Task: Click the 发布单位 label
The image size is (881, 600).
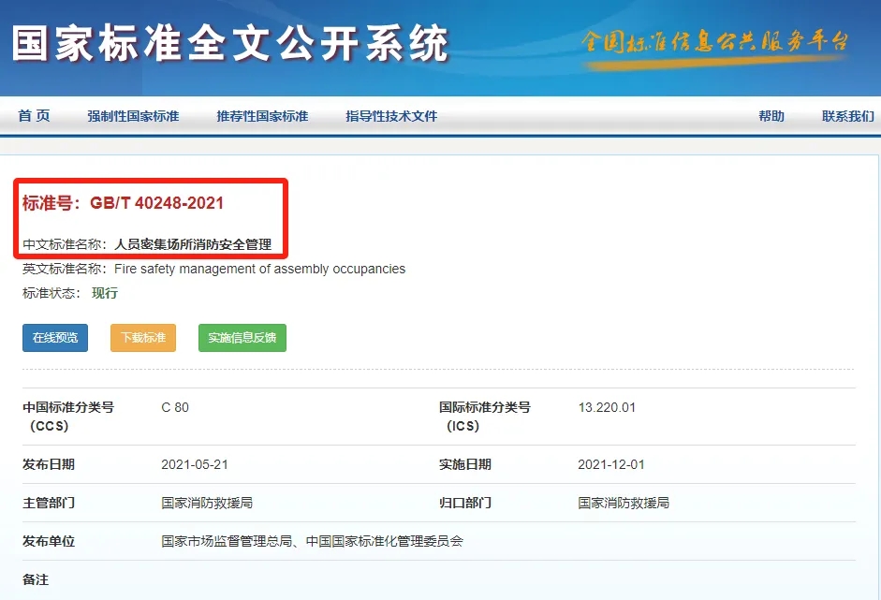Action: click(49, 541)
